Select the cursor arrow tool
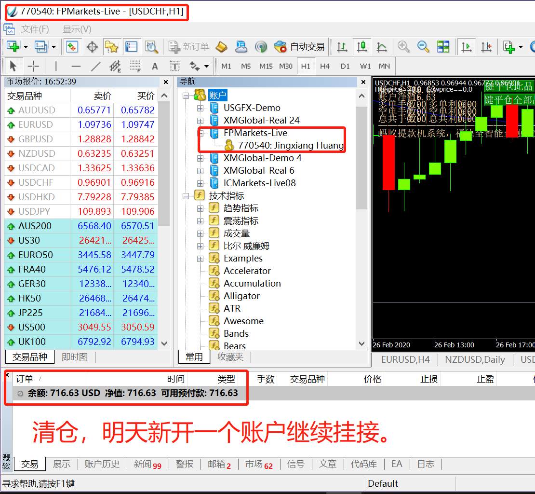Viewport: 535px width, 494px height. (13, 66)
